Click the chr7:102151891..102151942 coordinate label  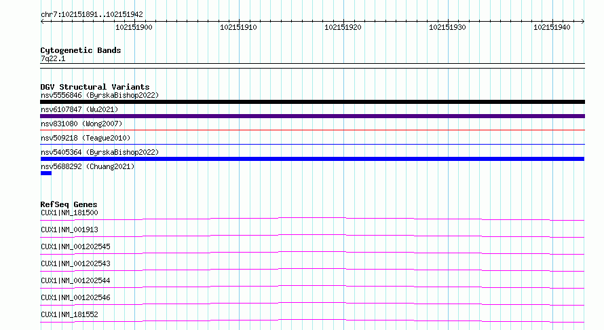coord(92,14)
